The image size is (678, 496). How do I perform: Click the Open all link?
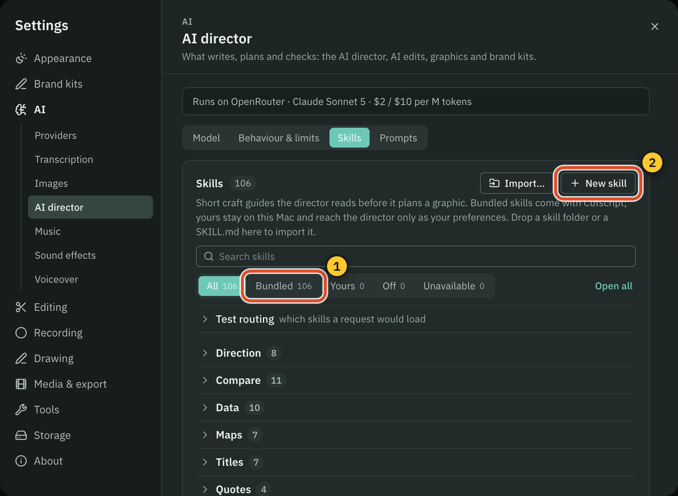(614, 286)
